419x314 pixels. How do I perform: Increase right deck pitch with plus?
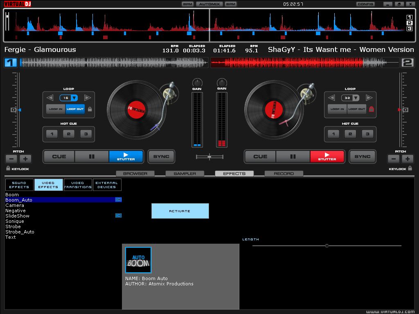tap(408, 159)
